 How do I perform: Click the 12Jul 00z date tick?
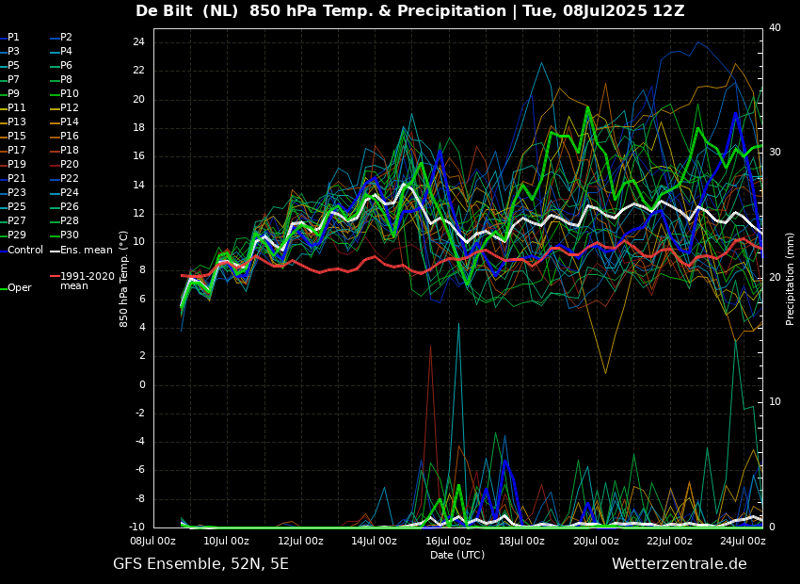point(300,541)
